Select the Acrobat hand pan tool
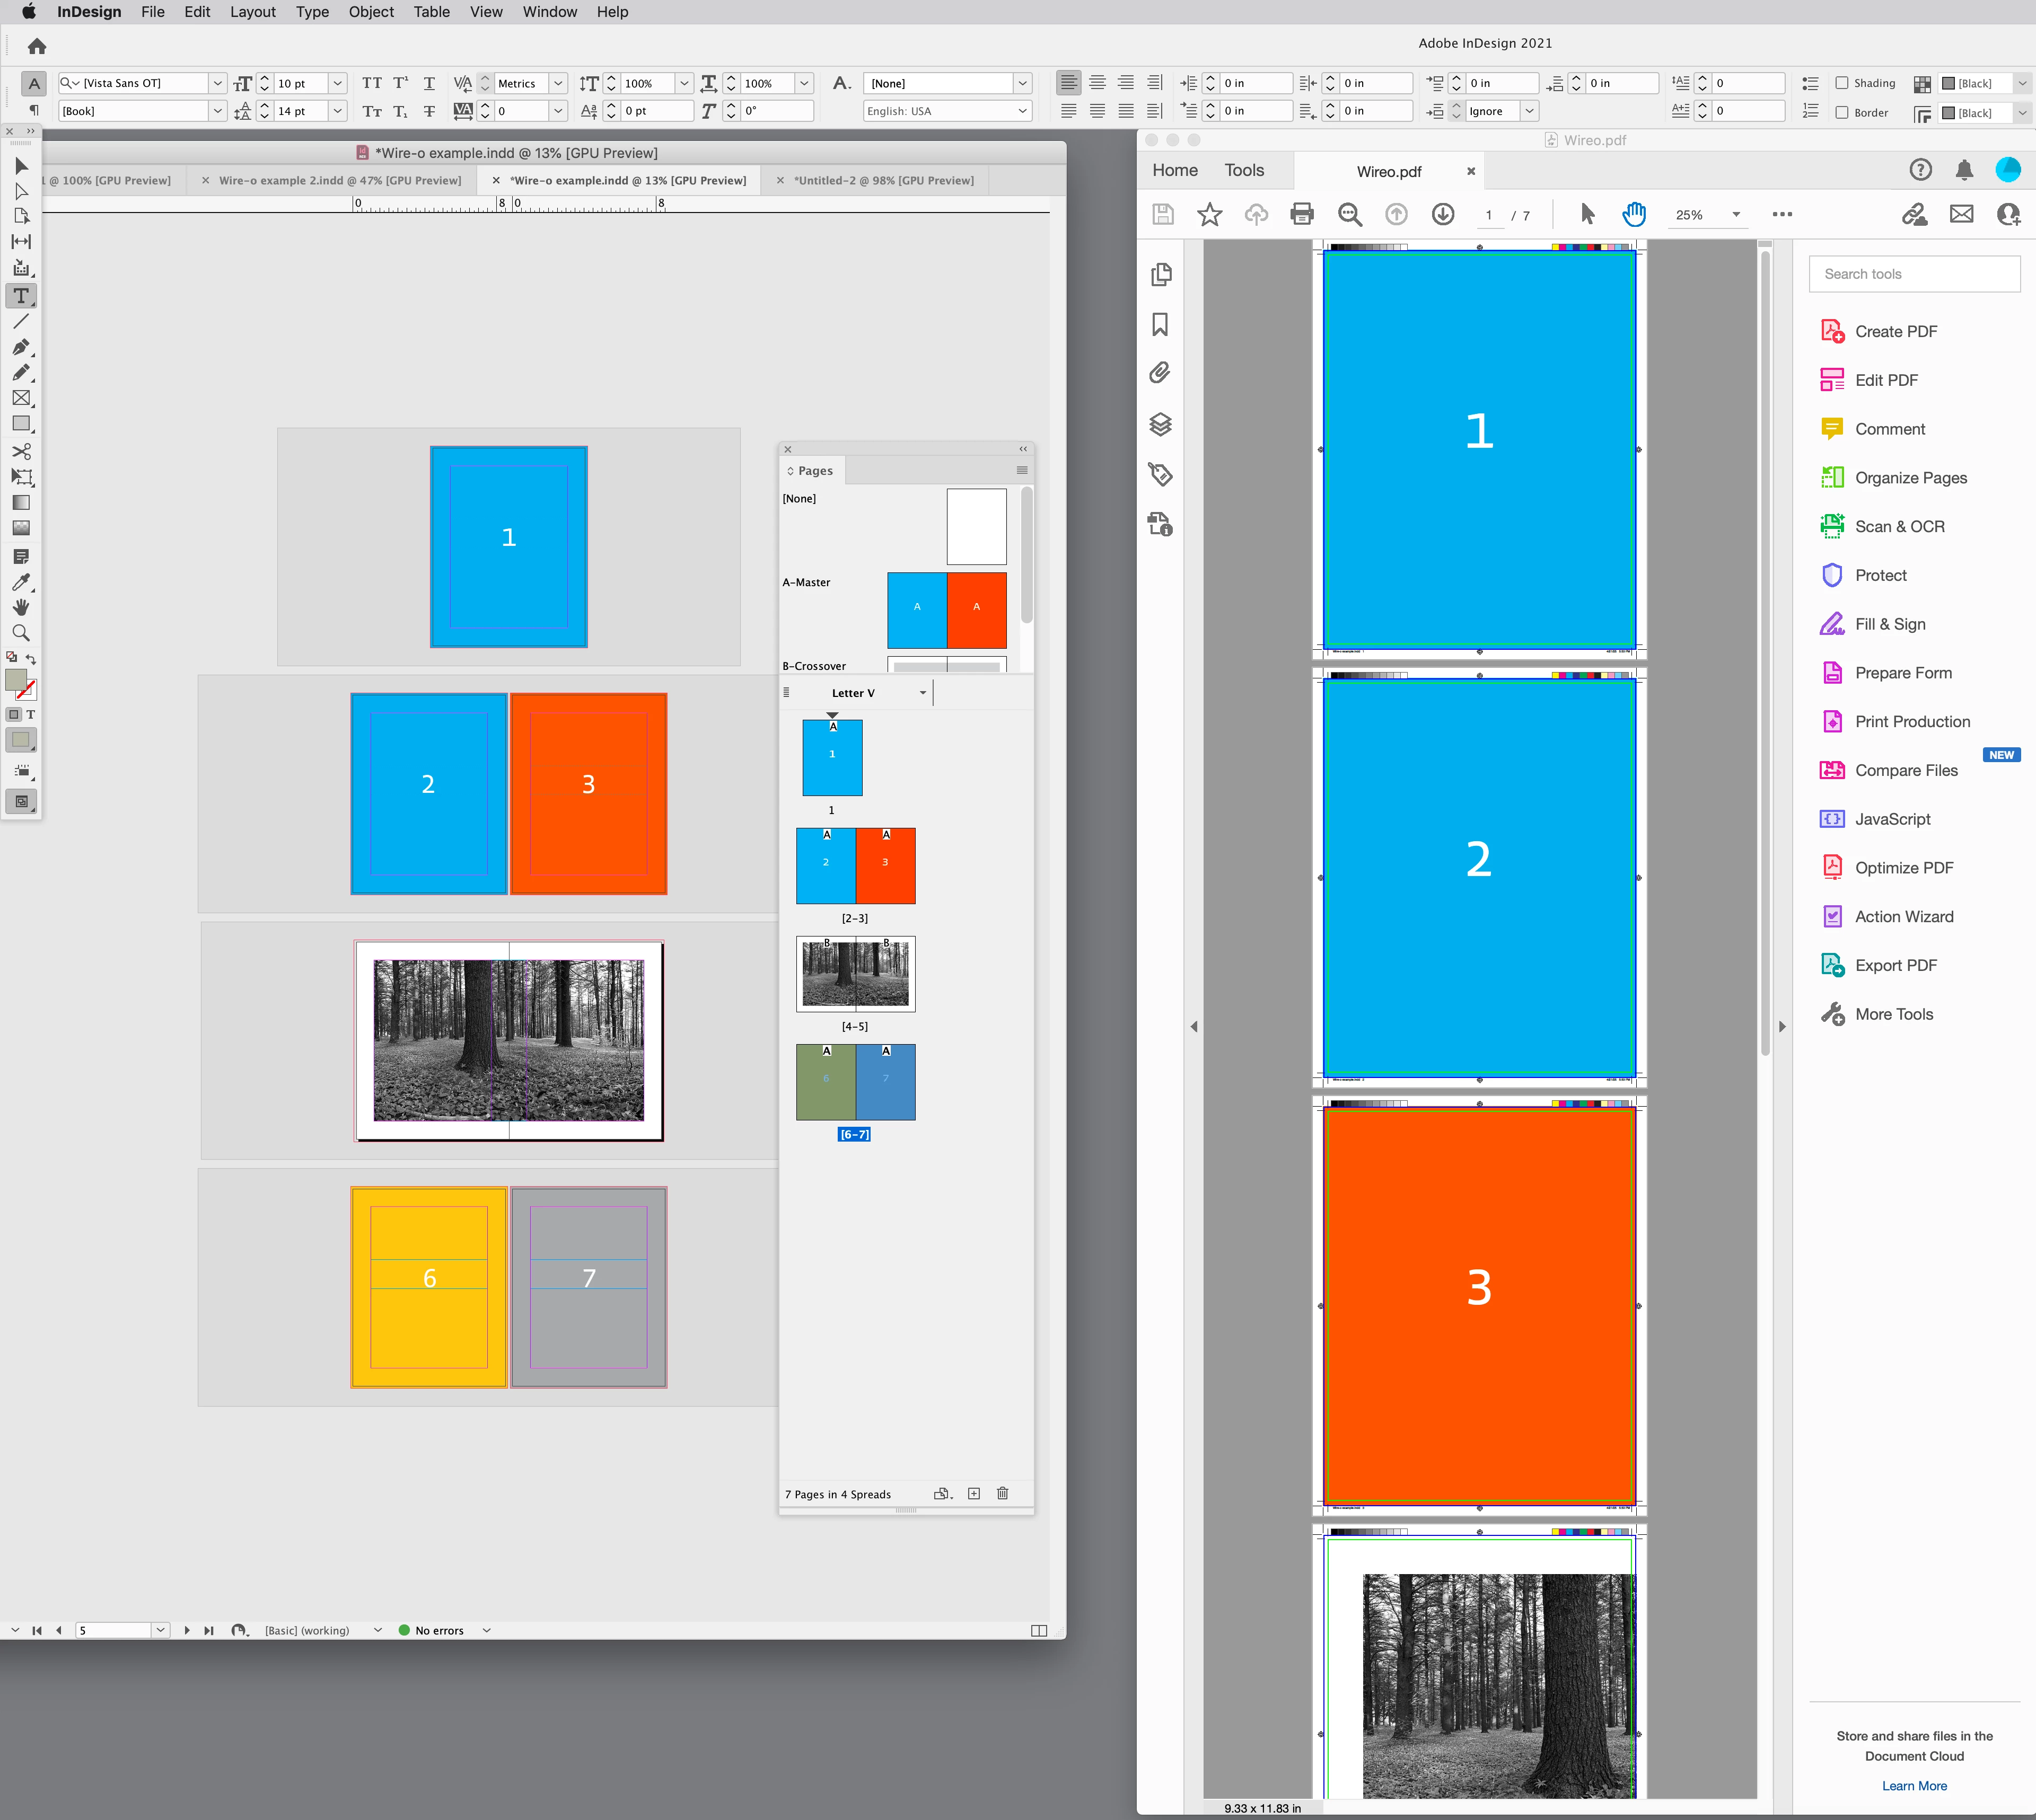 coord(1634,214)
